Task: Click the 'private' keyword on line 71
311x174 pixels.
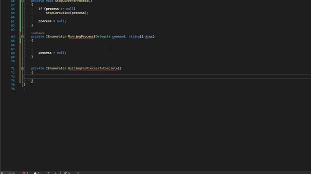Action: (x=37, y=68)
